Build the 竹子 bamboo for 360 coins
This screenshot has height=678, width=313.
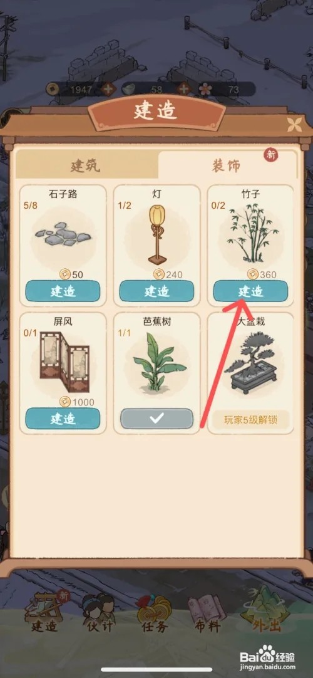250,291
